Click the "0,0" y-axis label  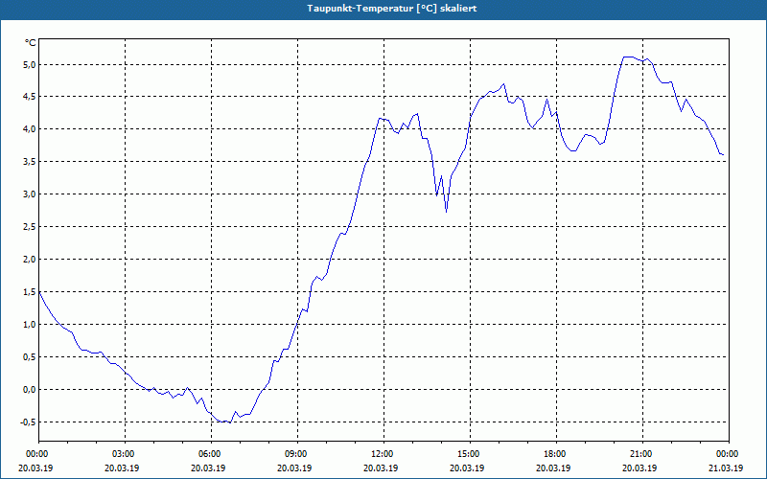click(x=30, y=390)
